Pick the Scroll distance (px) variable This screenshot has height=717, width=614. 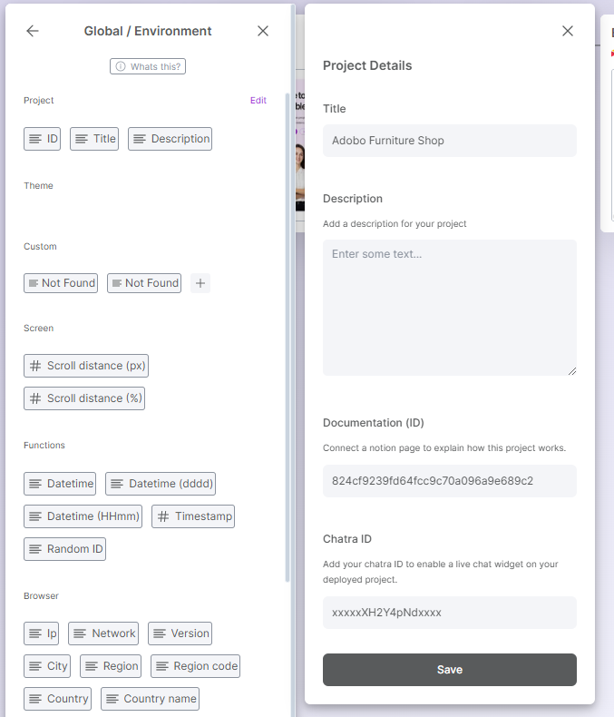click(x=86, y=366)
